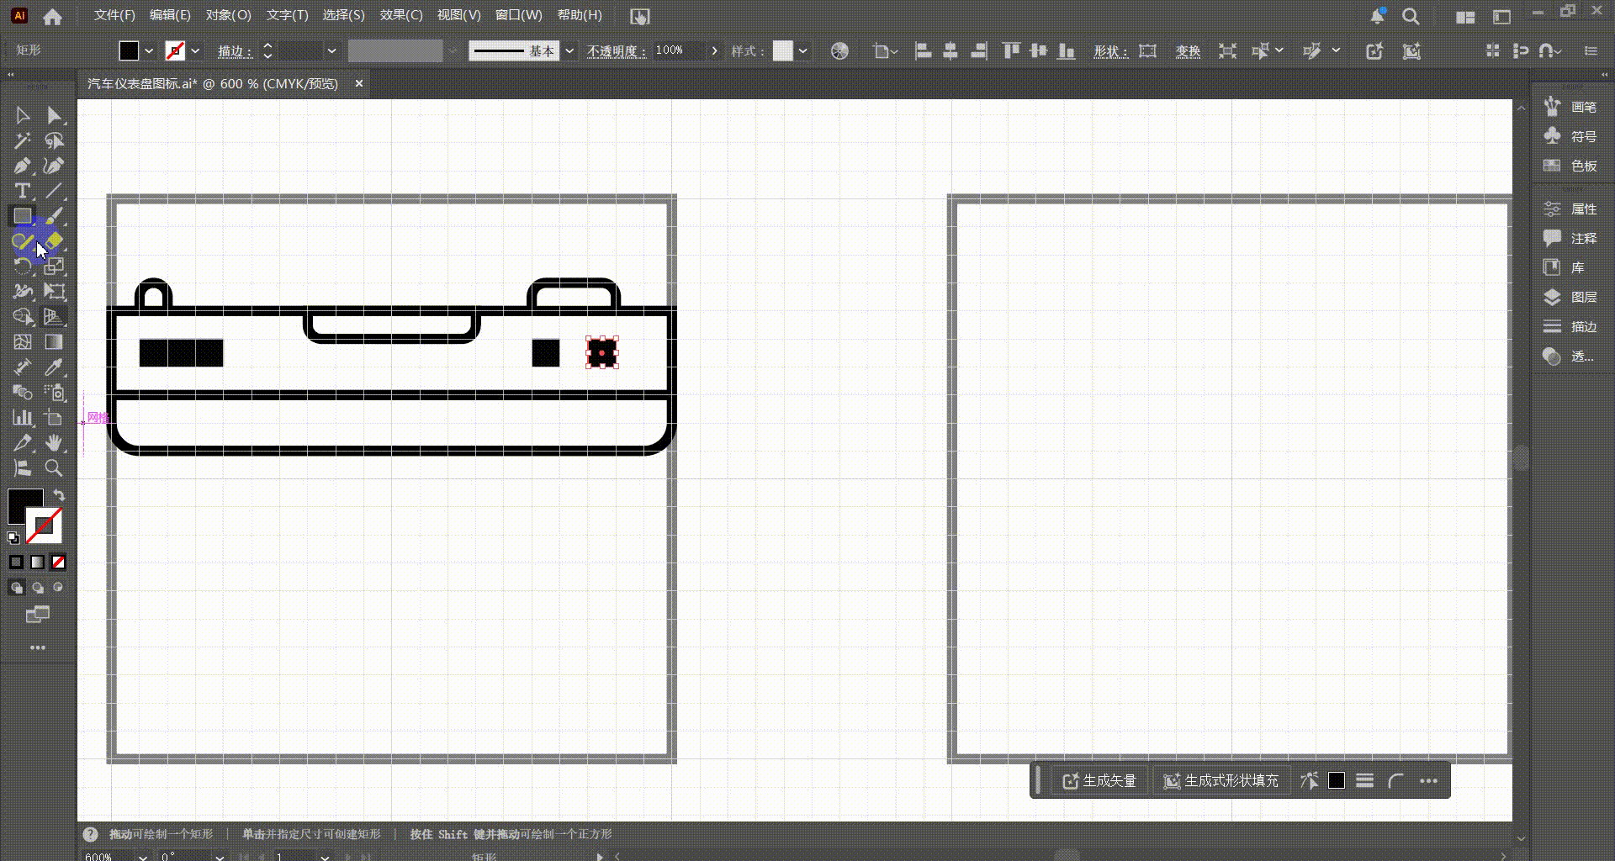Click the vertical scrollbar thumb
This screenshot has height=861, width=1615.
1521,458
